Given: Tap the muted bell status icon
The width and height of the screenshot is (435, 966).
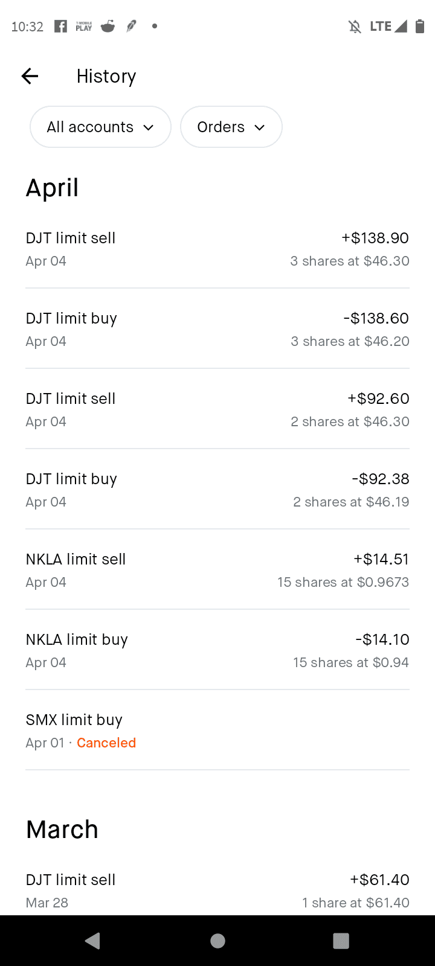Looking at the screenshot, I should pyautogui.click(x=355, y=26).
